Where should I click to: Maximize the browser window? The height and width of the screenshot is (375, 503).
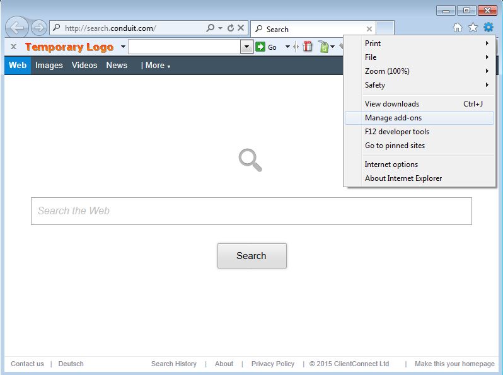pos(466,11)
